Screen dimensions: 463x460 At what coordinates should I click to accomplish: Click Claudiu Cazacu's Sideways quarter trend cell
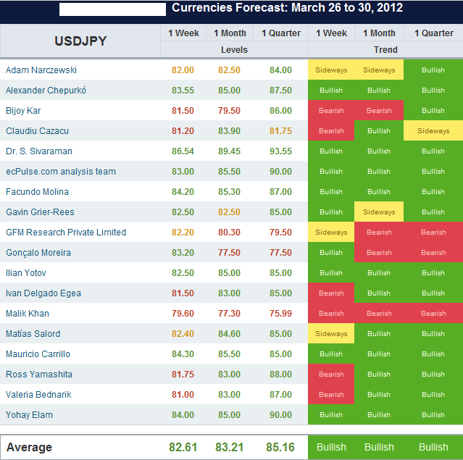point(433,131)
